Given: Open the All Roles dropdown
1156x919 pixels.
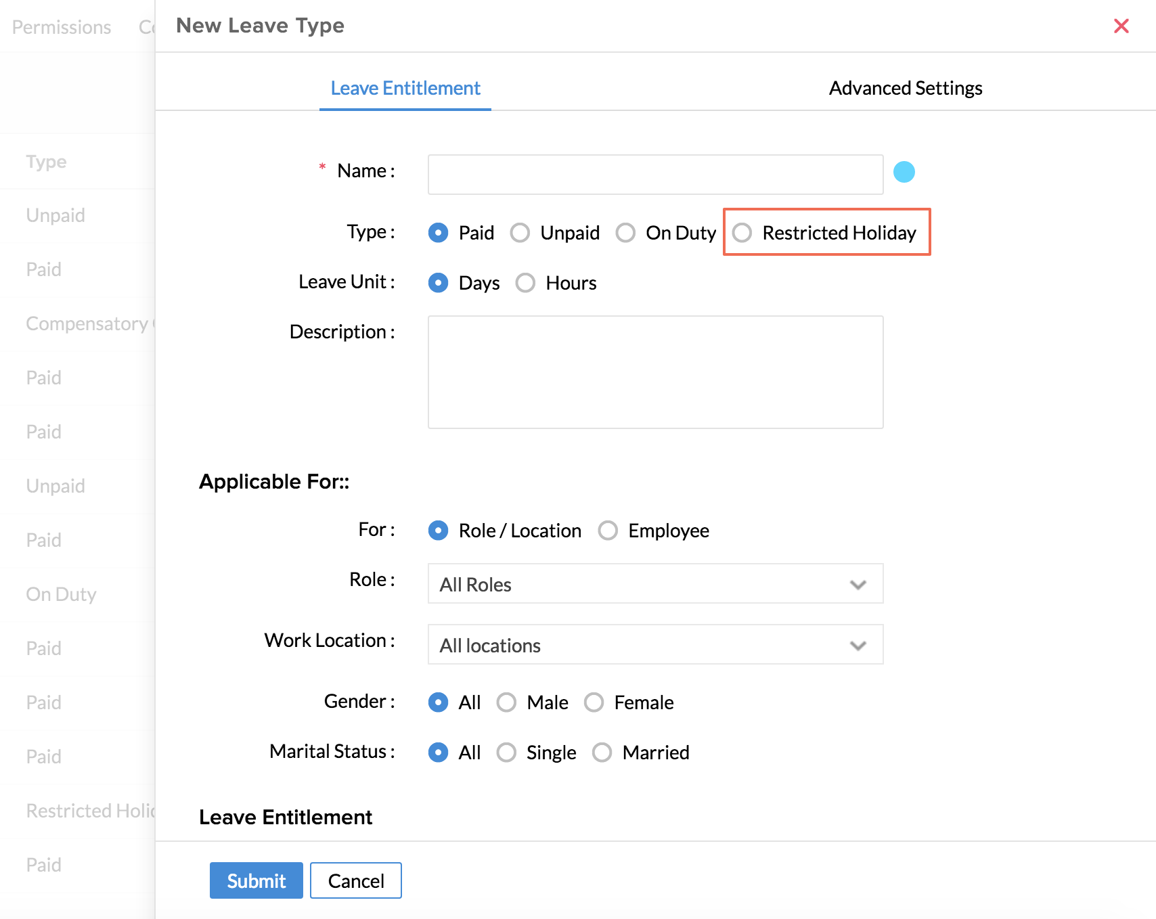Looking at the screenshot, I should (654, 584).
